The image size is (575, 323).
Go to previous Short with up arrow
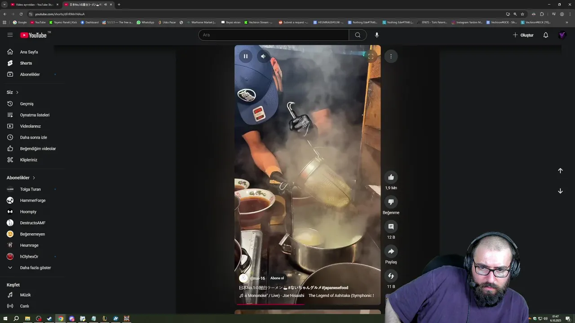tap(560, 170)
